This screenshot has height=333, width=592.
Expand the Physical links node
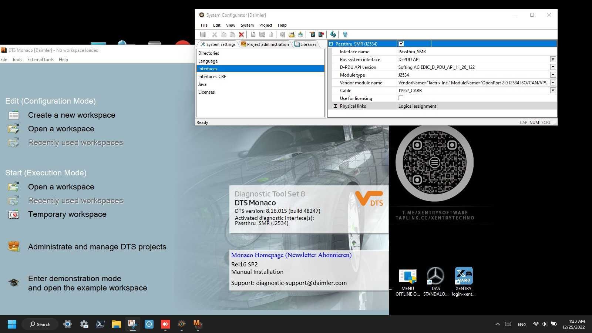click(335, 106)
